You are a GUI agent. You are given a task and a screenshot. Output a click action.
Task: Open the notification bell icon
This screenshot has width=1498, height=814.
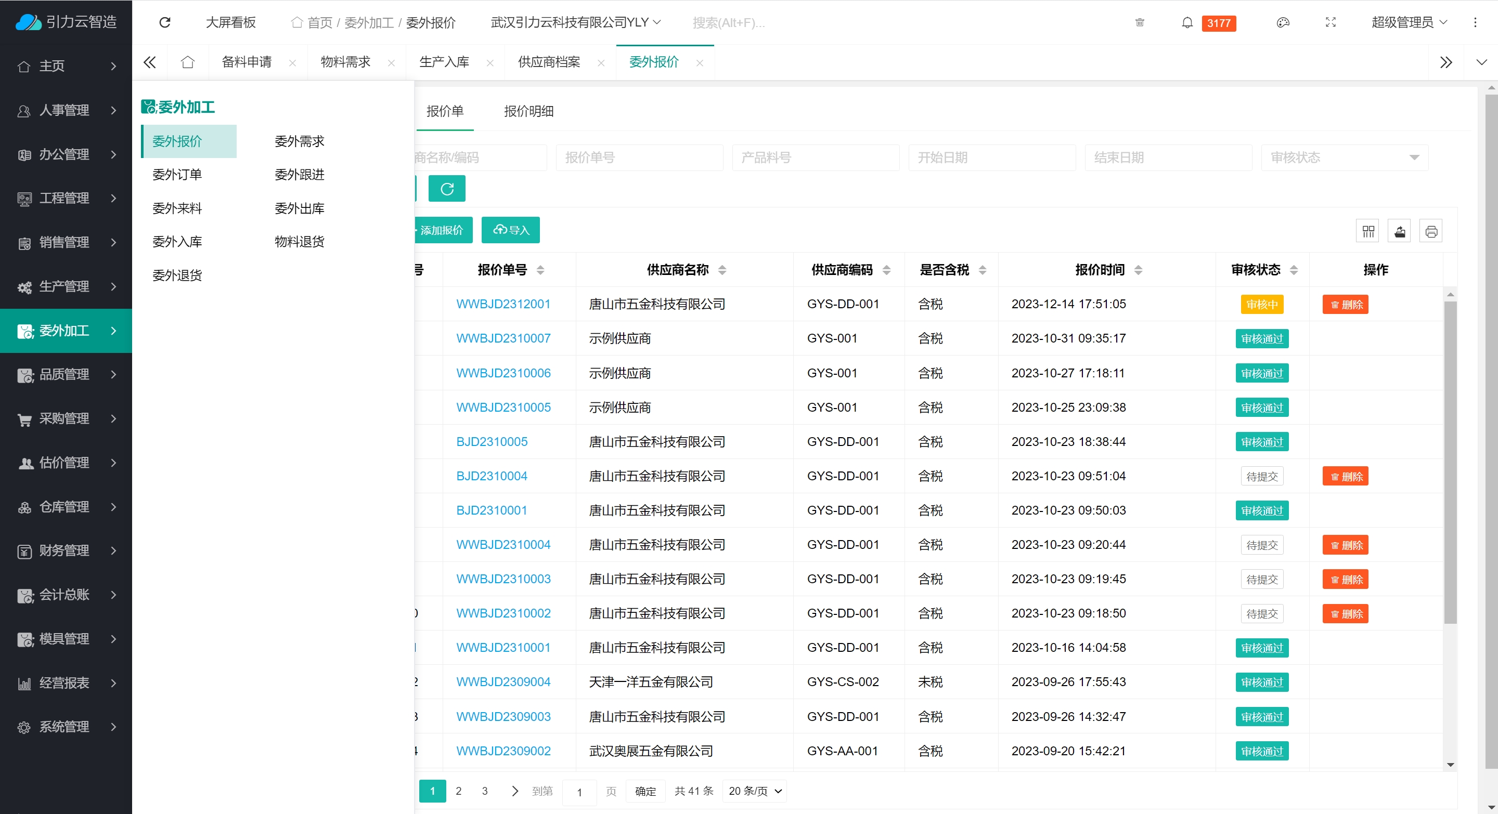click(x=1187, y=22)
